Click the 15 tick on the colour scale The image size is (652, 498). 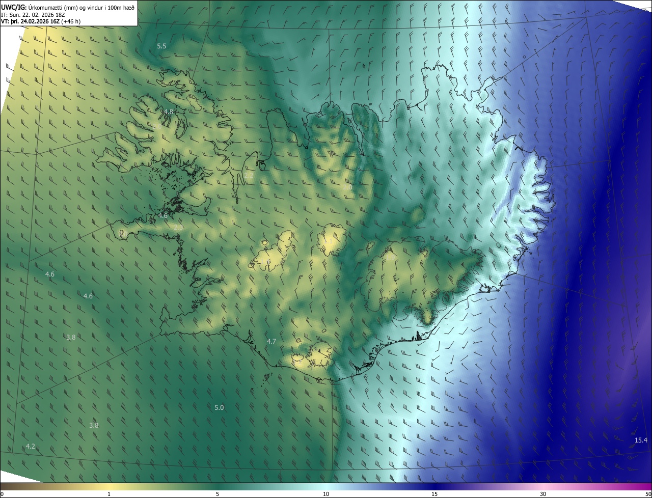point(434,494)
